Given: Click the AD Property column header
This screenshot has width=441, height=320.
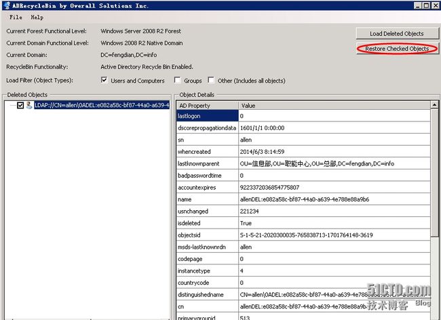Looking at the screenshot, I should [x=208, y=106].
